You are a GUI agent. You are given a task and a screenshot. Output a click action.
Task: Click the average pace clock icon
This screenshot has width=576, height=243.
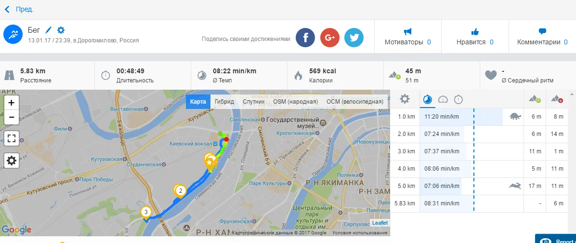click(202, 75)
